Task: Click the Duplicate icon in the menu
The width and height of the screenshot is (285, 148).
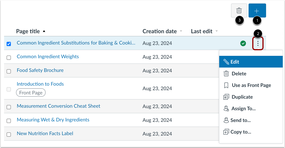Action: pyautogui.click(x=226, y=97)
